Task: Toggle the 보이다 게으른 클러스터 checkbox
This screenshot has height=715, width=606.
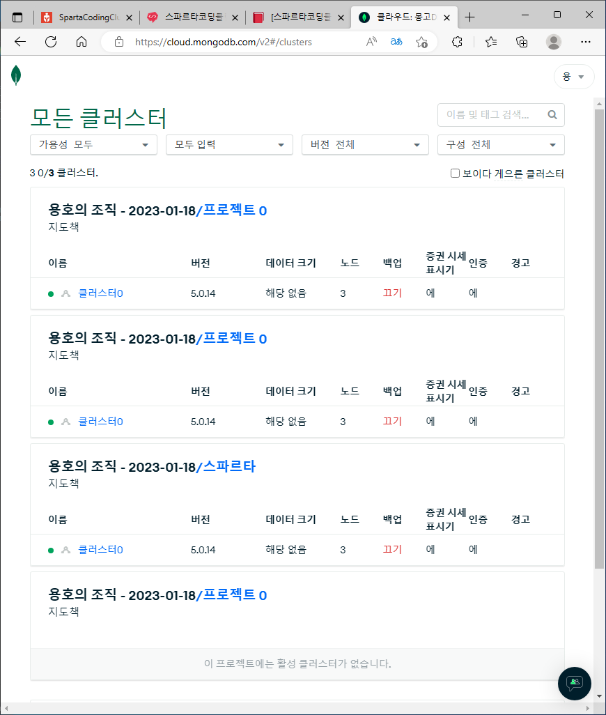Action: point(455,174)
